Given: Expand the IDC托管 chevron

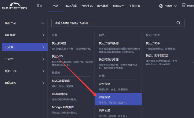Looking at the screenshot, I should pos(43,35).
